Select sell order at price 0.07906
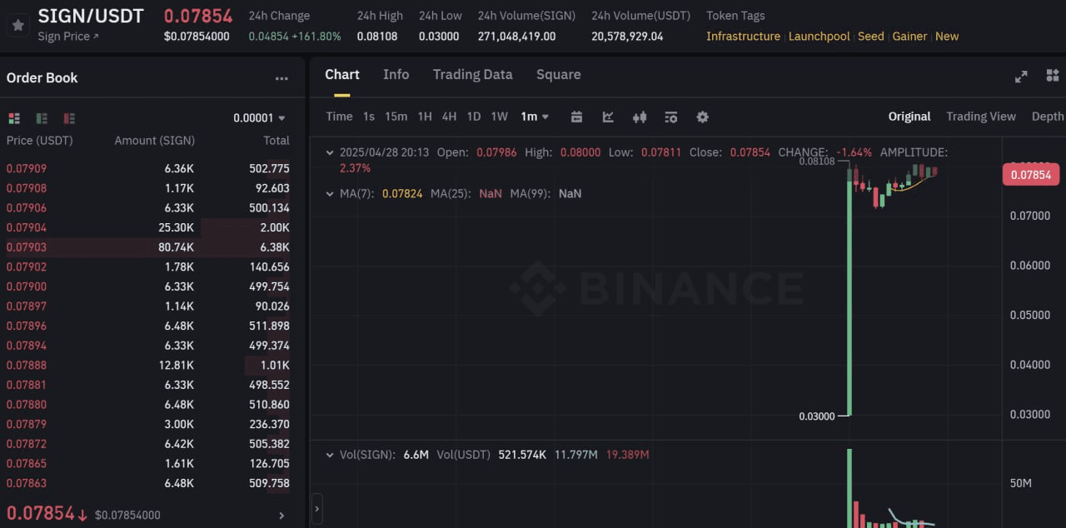The height and width of the screenshot is (528, 1066). [x=148, y=208]
